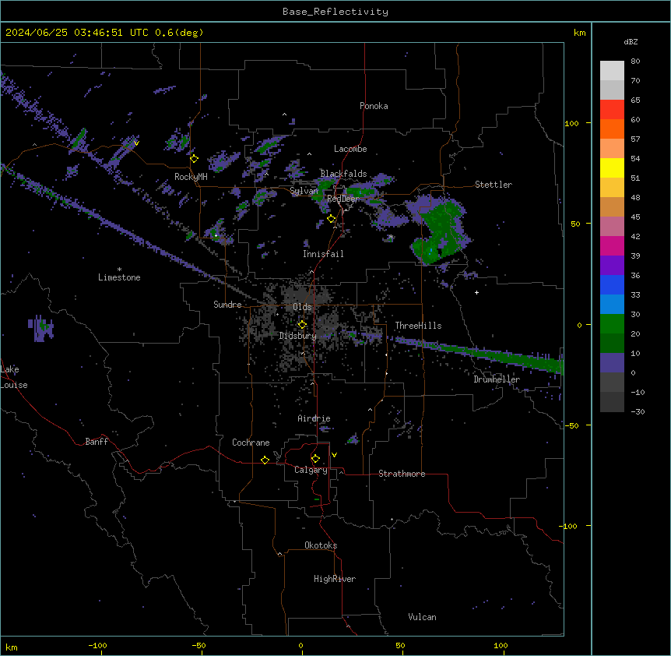Click the Airdrie city label
This screenshot has width=671, height=656.
click(314, 418)
